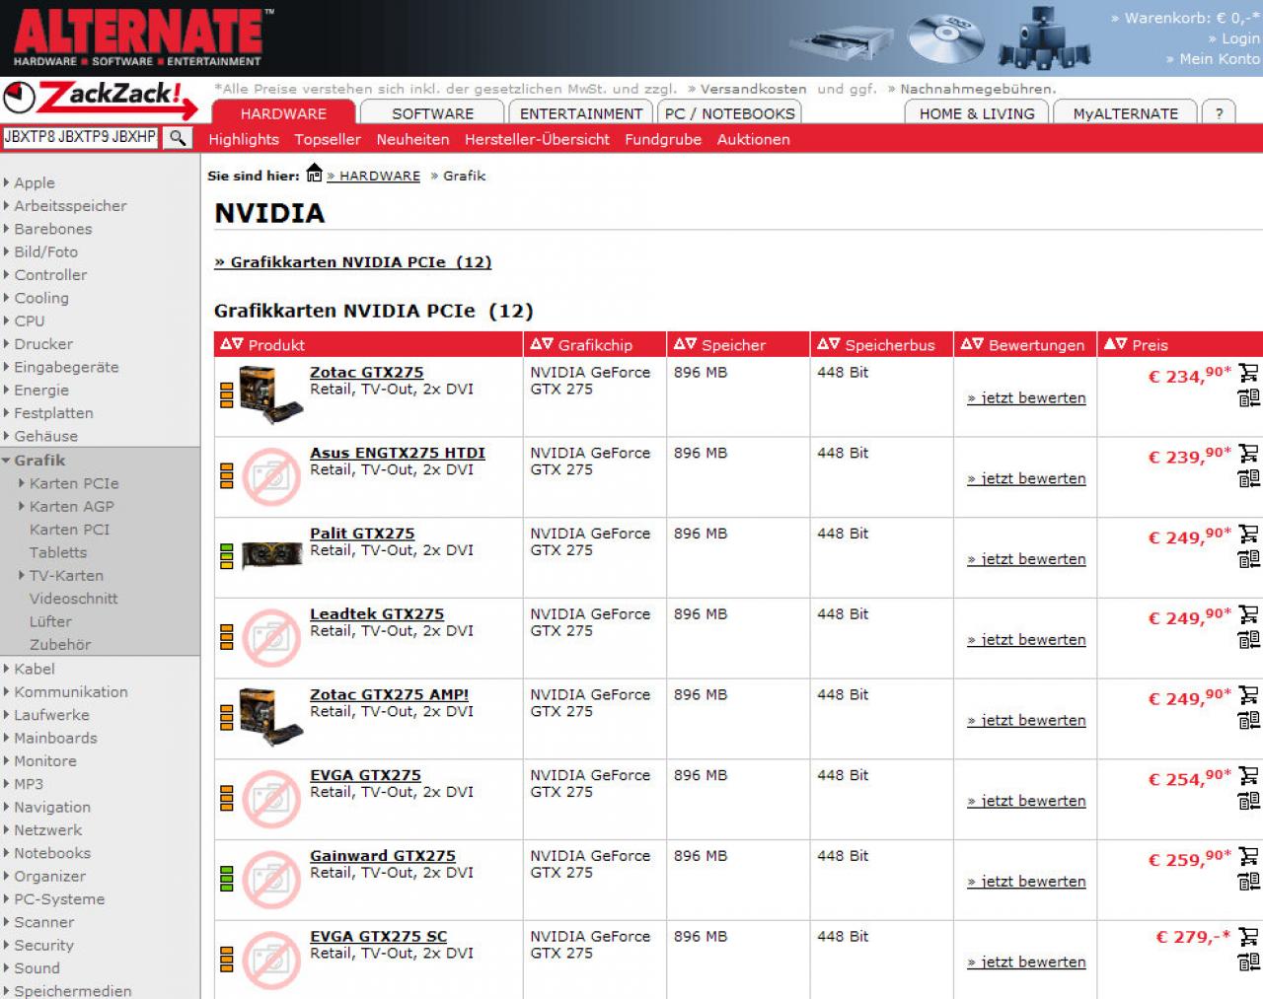Open Topseller in the red menu bar
1263x999 pixels.
(328, 140)
